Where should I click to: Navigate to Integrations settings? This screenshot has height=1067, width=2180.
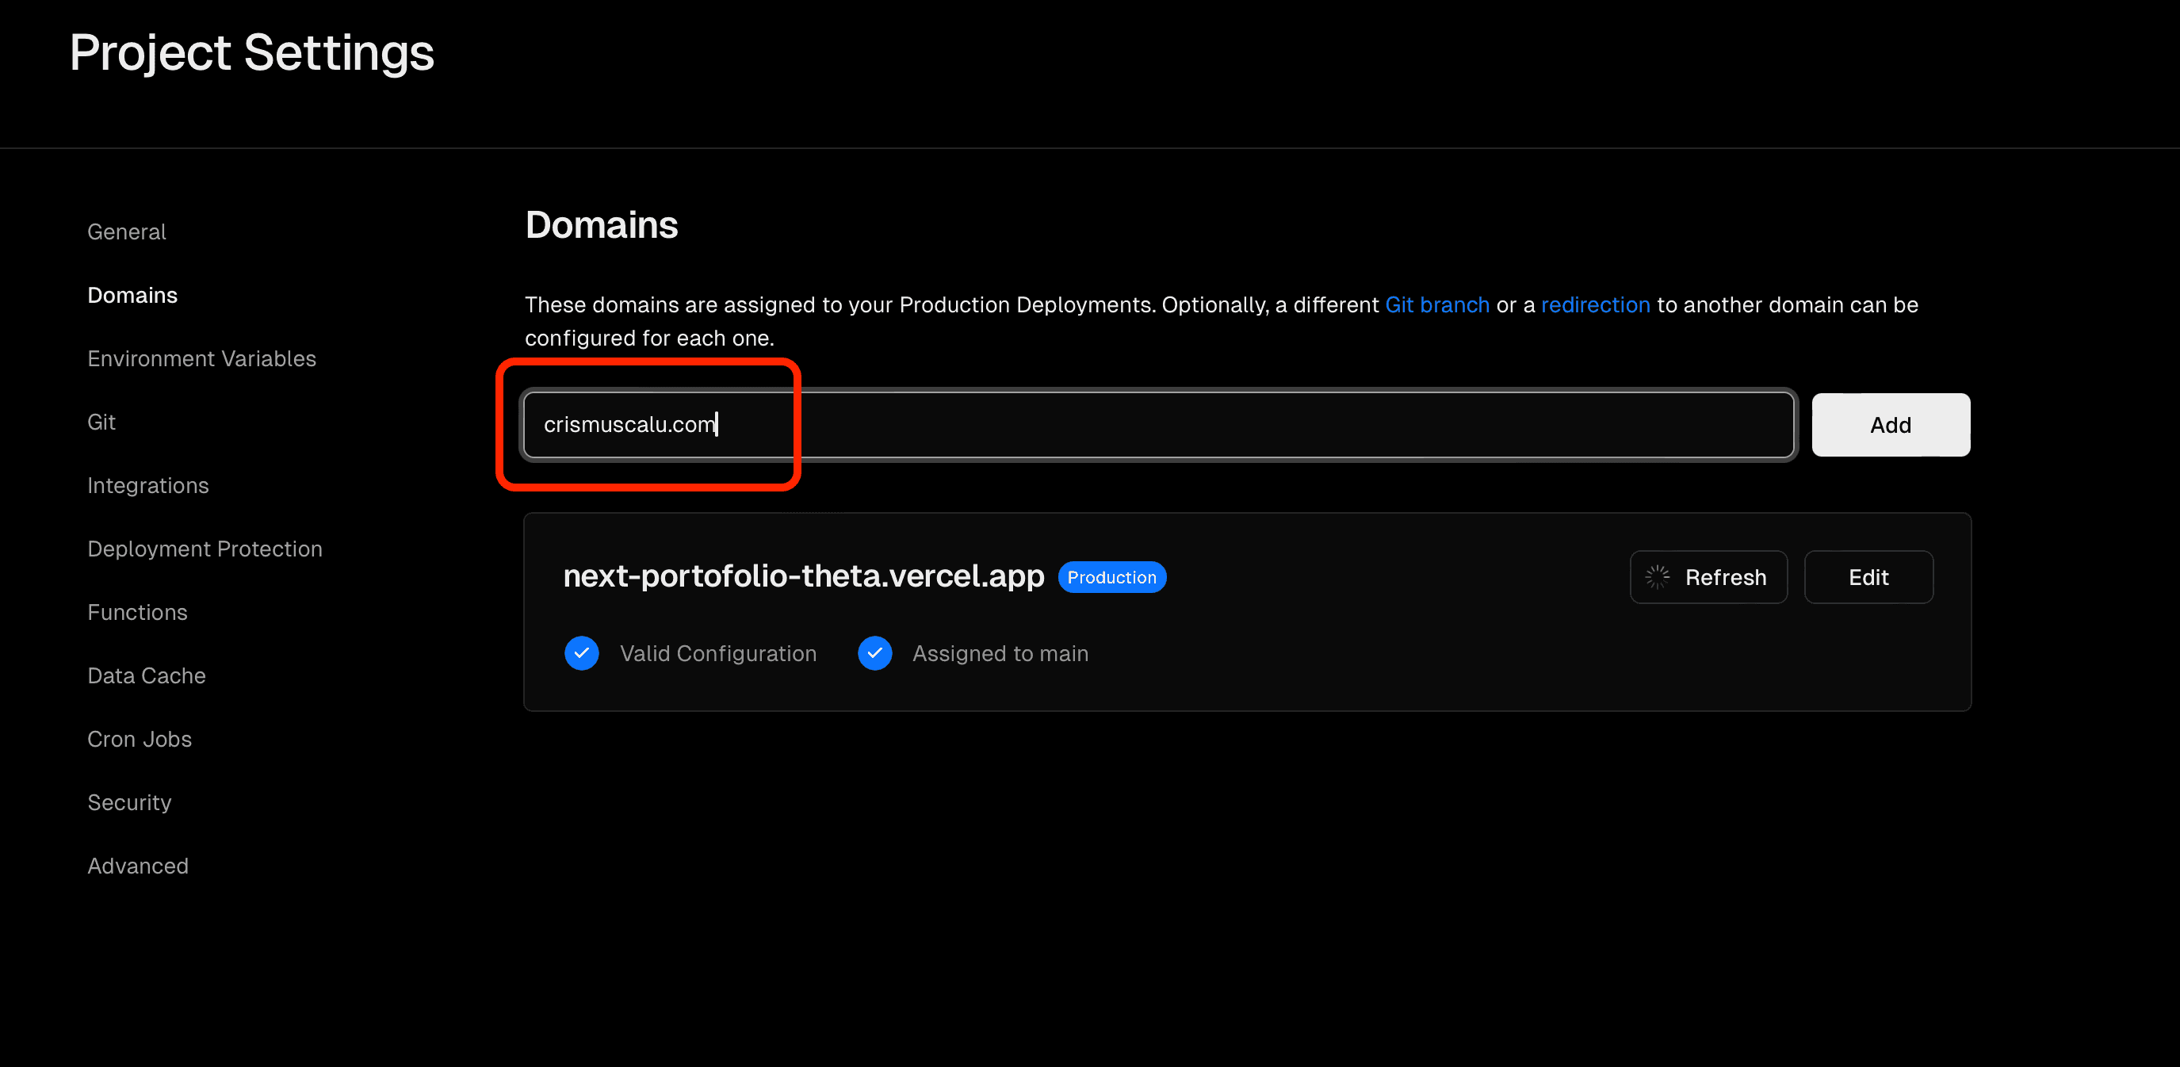tap(147, 486)
